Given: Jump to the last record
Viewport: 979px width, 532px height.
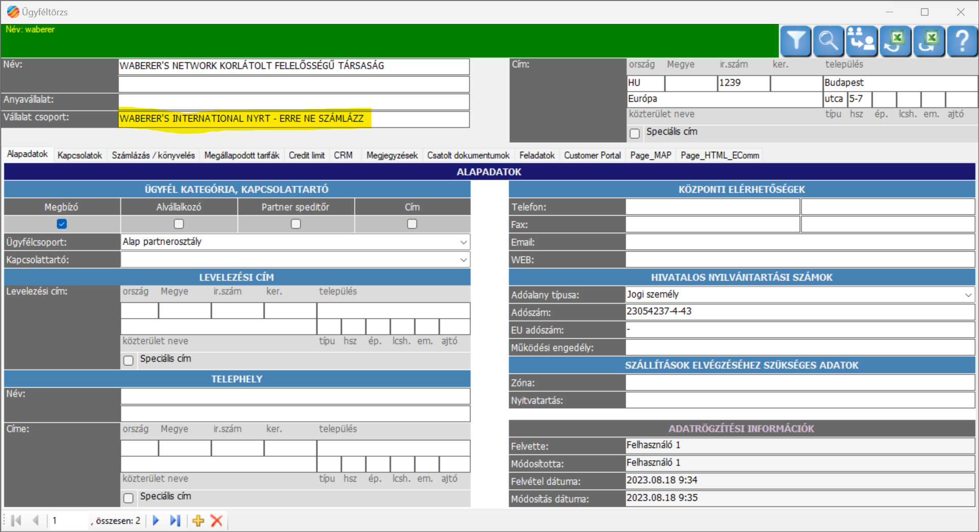Looking at the screenshot, I should (175, 520).
